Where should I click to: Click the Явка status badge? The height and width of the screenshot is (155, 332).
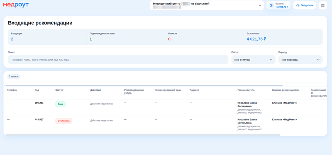tap(60, 104)
